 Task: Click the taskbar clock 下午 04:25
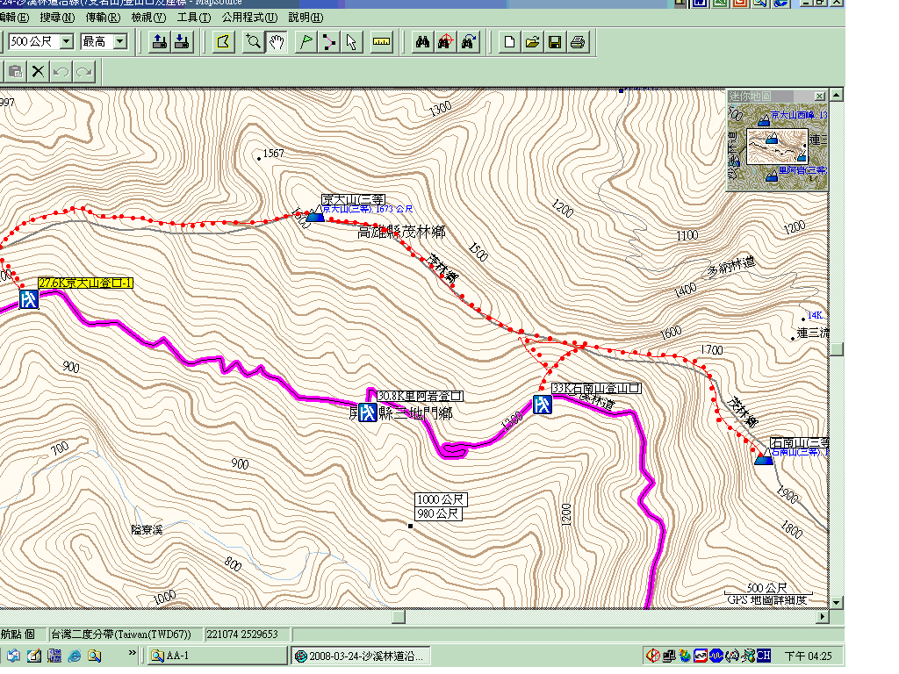tap(808, 656)
